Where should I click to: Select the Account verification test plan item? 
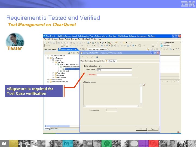69,64
